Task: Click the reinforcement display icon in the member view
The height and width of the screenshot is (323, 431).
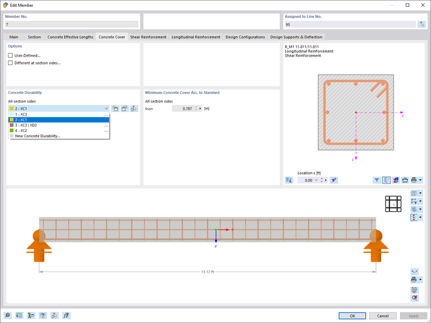Action: click(x=414, y=217)
